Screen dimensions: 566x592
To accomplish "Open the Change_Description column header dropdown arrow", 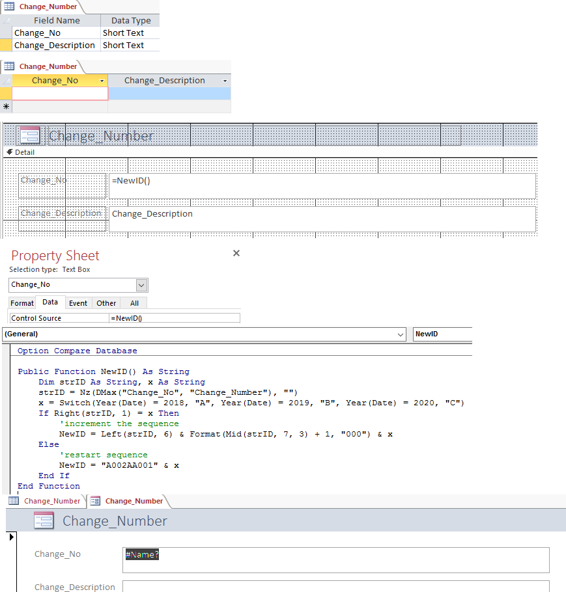I will coord(225,81).
